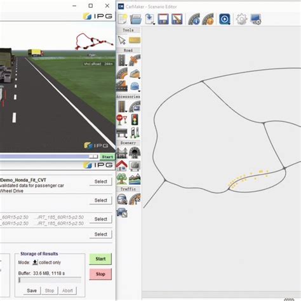This screenshot has width=301, height=301.
Task: Select vehicle Demo_Honda_Fit_CVT with Select button
Action: tap(101, 182)
